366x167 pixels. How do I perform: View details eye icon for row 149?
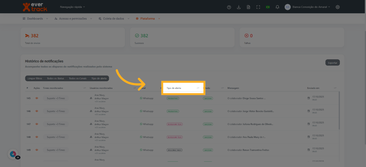[37, 150]
